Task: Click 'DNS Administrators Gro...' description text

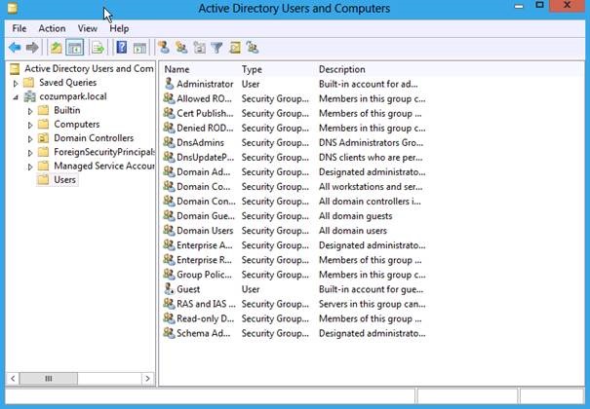Action: (x=371, y=143)
